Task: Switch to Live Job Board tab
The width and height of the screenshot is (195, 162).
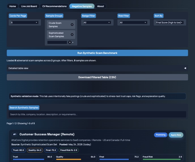Action: 29,6
